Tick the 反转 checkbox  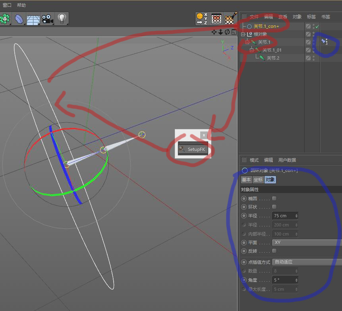point(274,251)
